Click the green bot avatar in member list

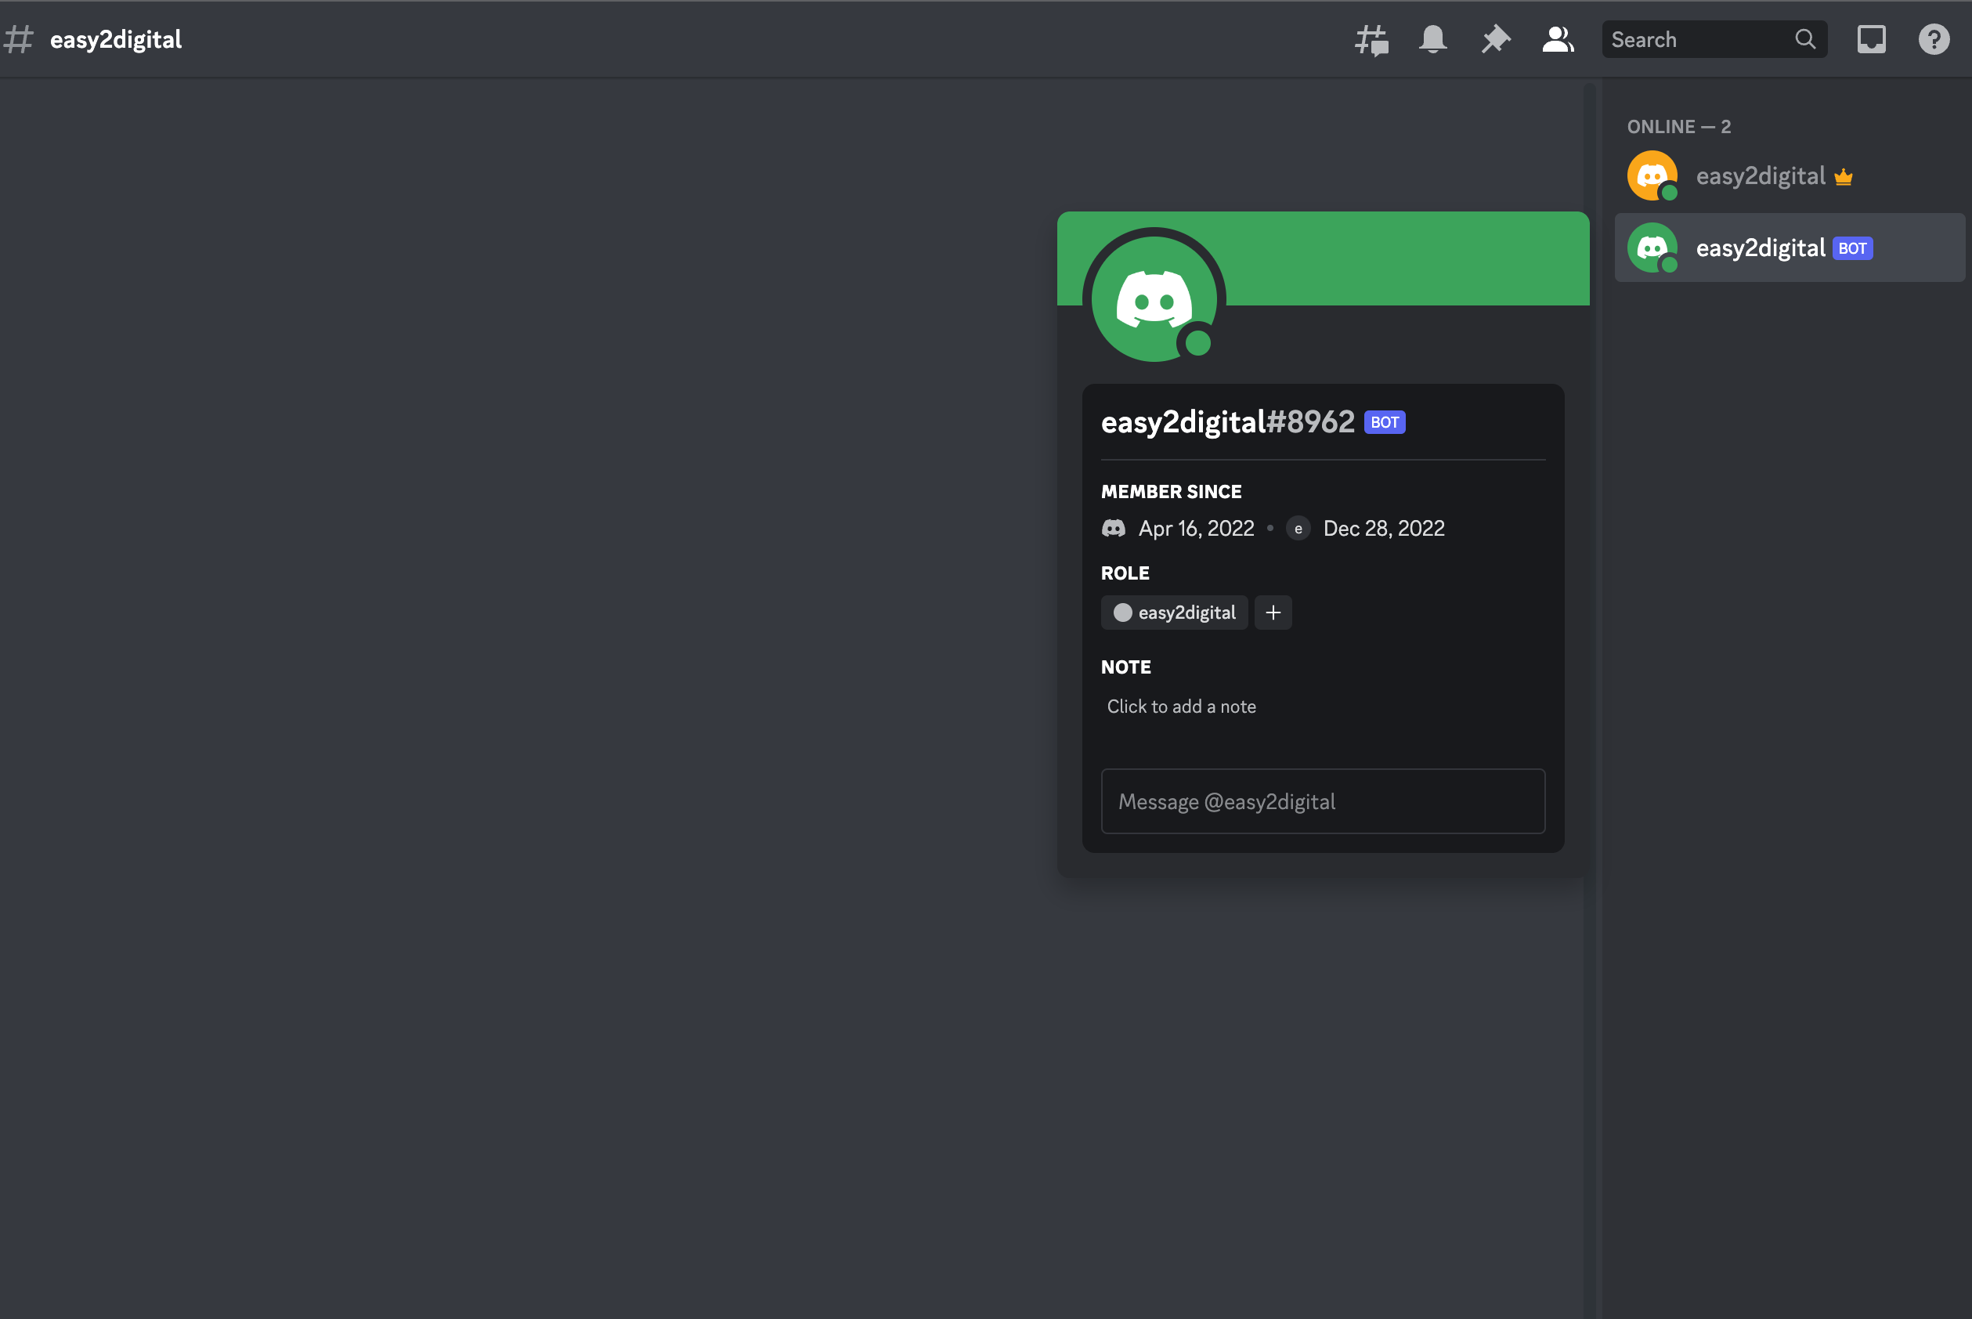coord(1652,248)
